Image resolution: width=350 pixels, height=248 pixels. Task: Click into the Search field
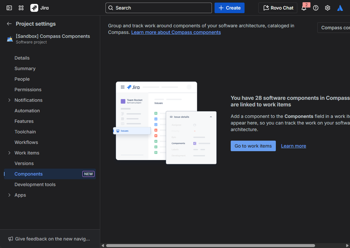(158, 8)
